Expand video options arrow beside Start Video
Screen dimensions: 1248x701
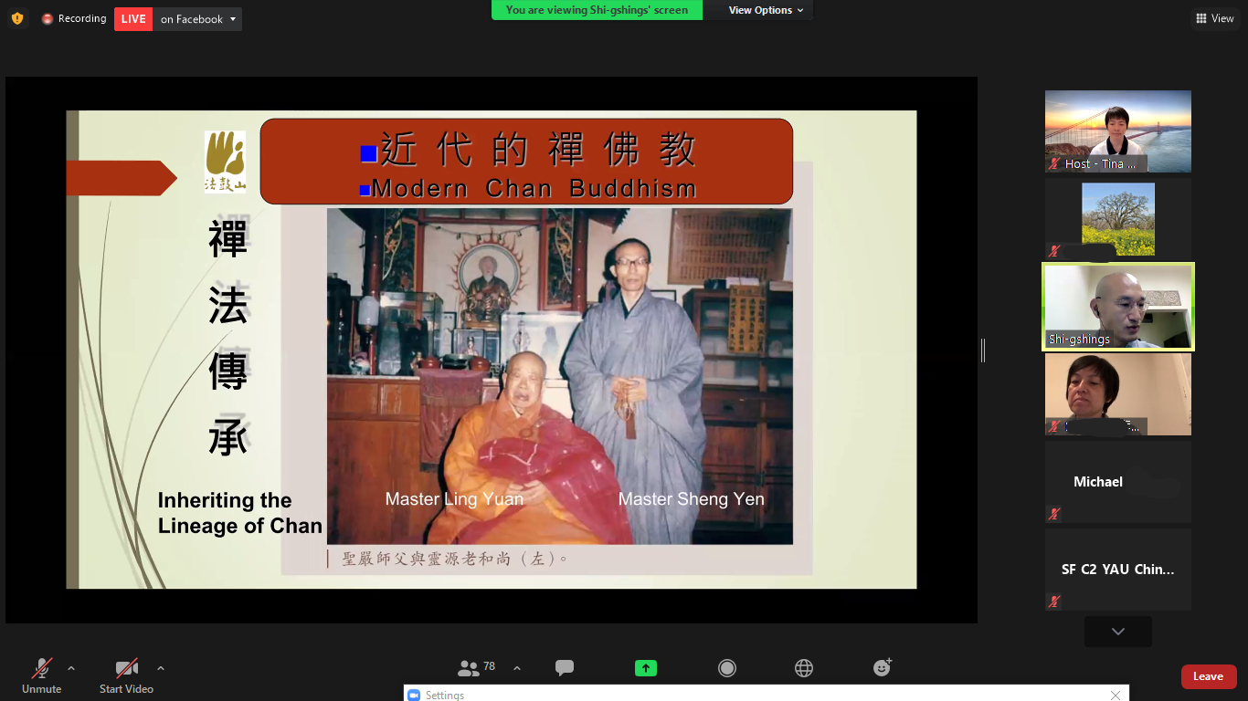click(161, 668)
